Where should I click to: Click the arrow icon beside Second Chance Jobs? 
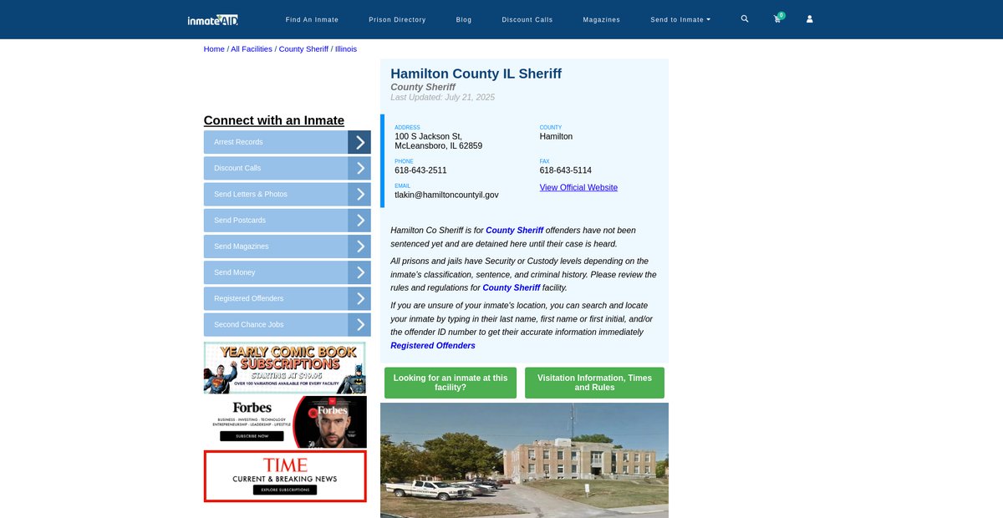pyautogui.click(x=359, y=325)
